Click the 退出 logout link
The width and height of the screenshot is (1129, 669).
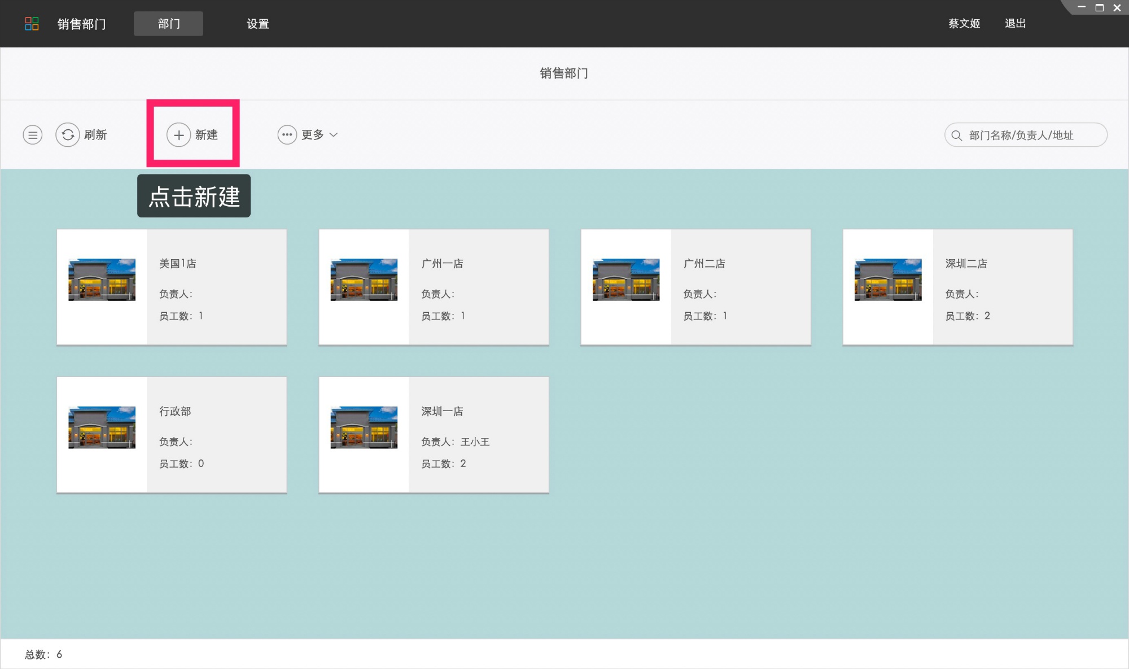click(1015, 24)
